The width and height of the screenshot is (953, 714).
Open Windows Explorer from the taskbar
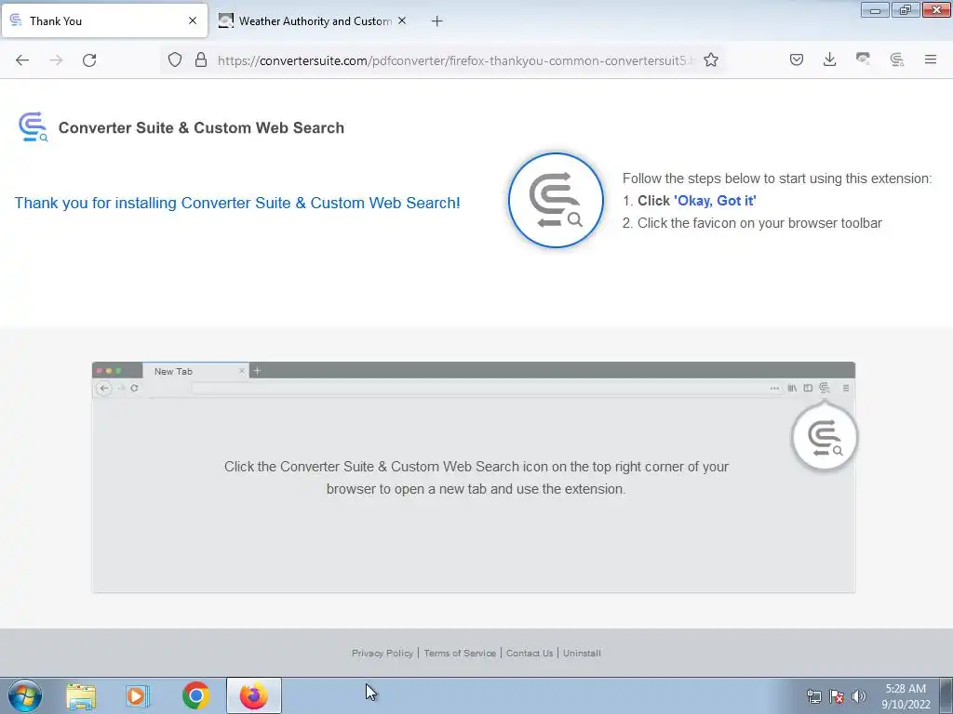(x=81, y=695)
